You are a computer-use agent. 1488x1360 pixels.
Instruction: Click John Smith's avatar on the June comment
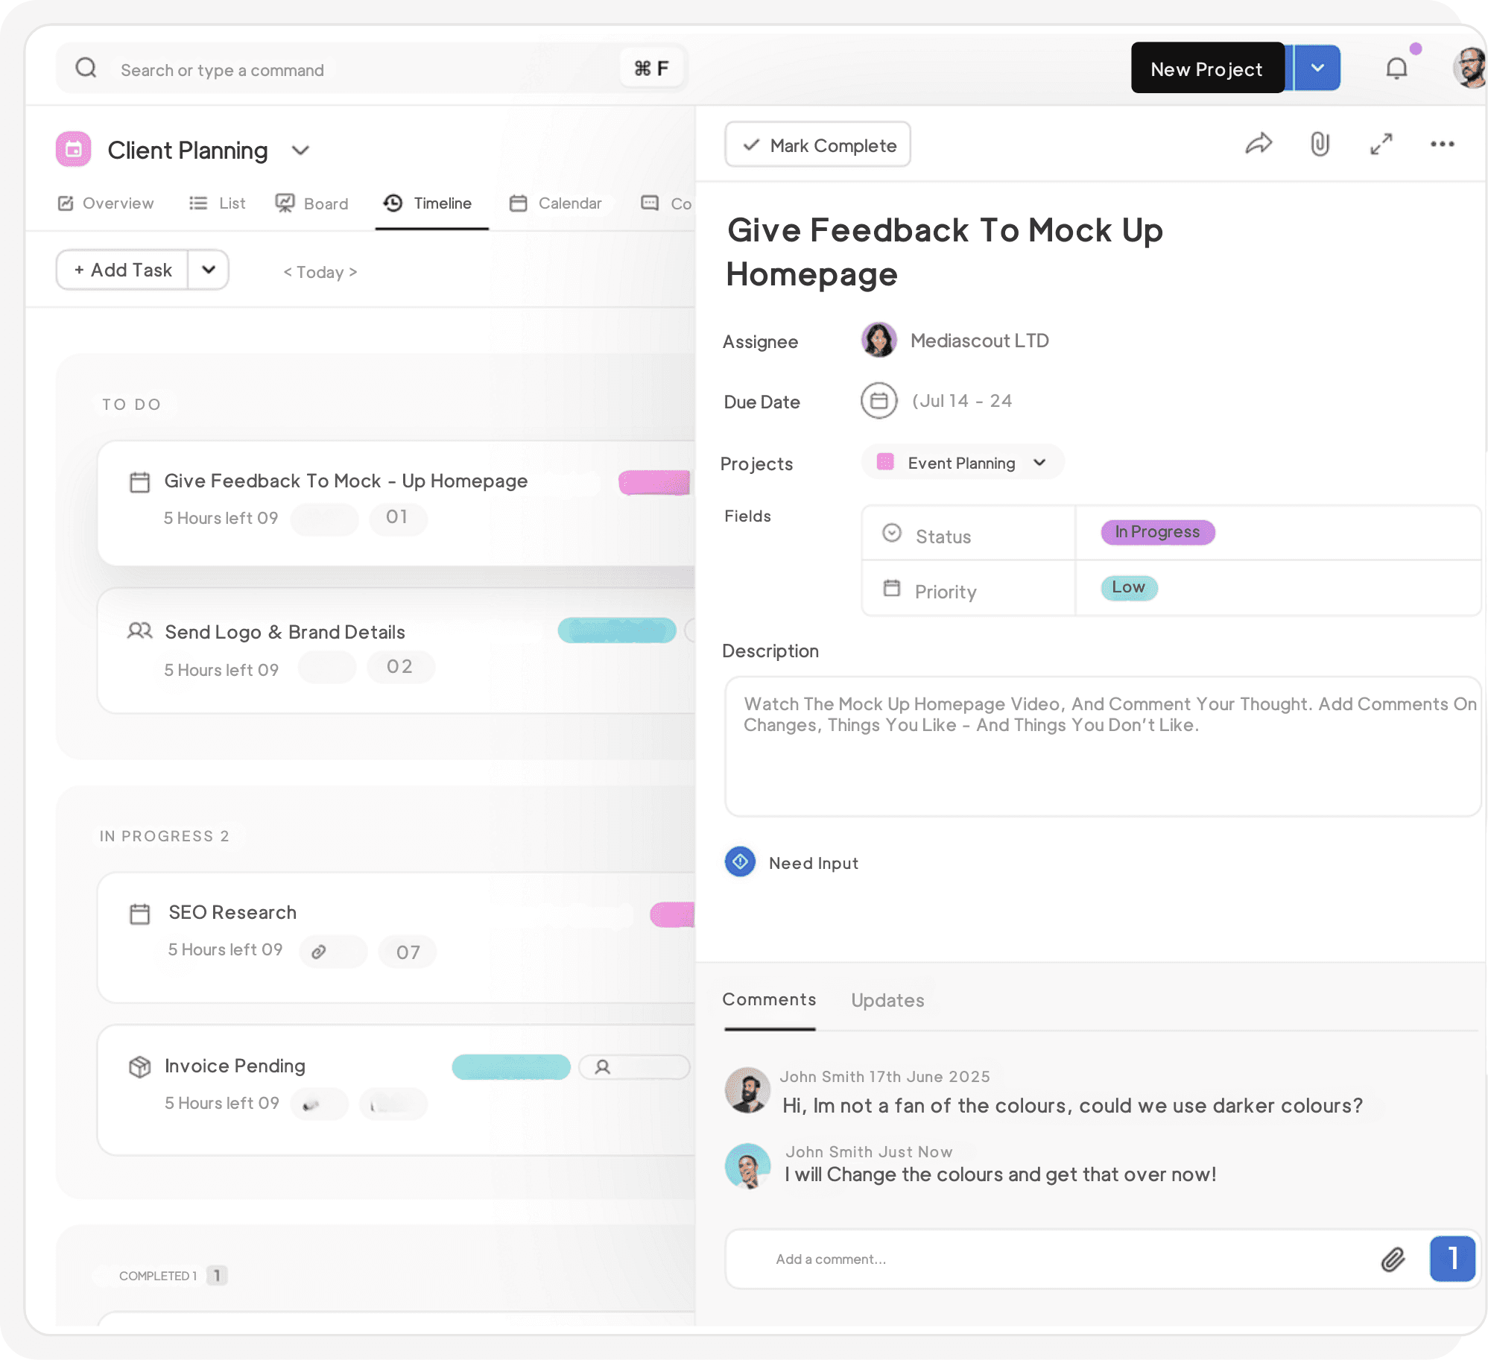point(747,1090)
